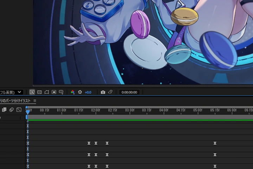Click the 05:00f mark on ruler
The image size is (253, 169).
[x=198, y=110]
